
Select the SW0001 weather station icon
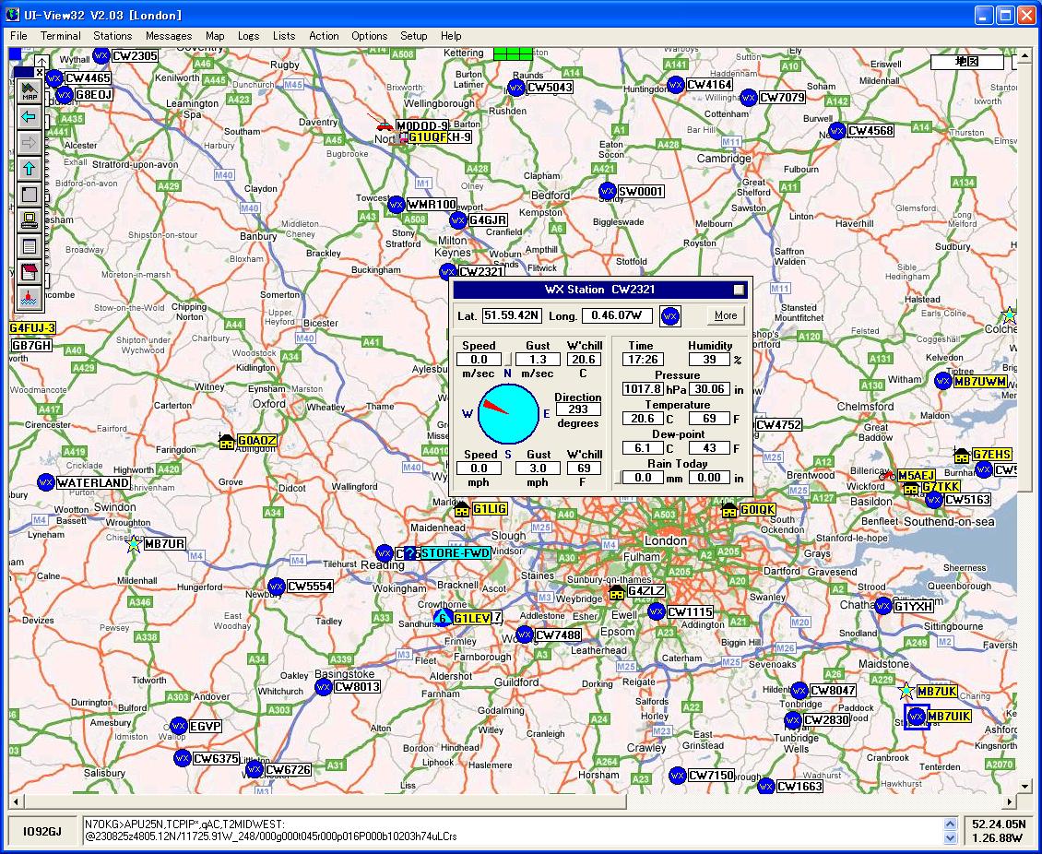(608, 192)
